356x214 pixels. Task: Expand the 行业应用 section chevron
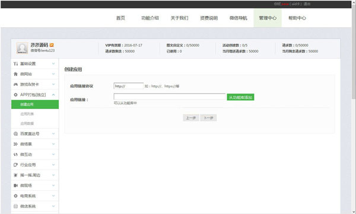53,165
